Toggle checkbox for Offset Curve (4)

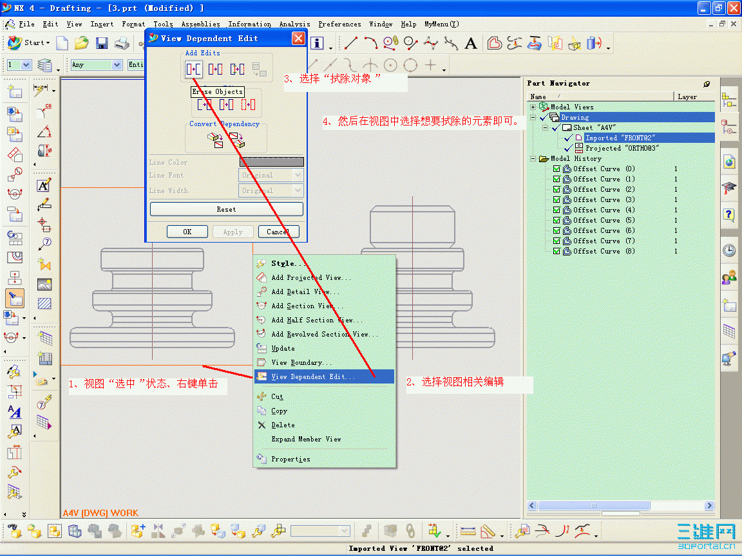(556, 210)
